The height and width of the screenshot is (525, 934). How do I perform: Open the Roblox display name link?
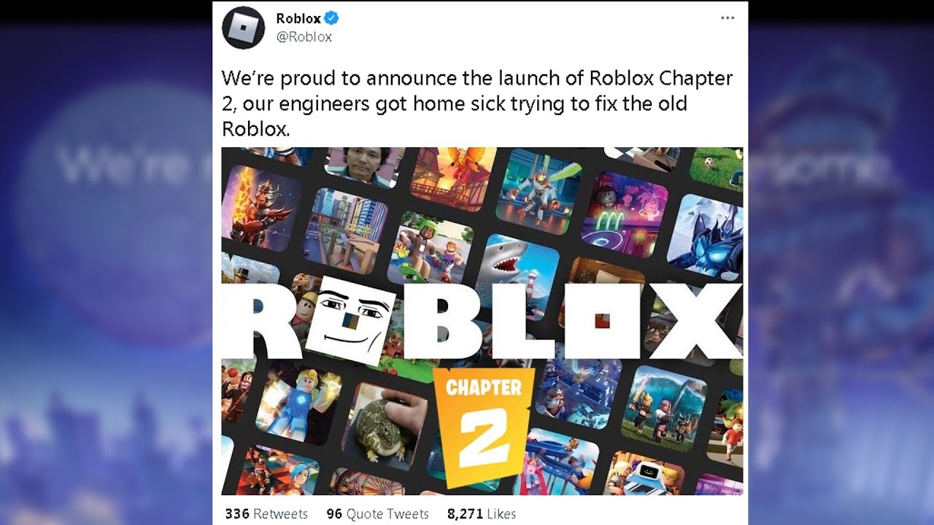[x=298, y=19]
